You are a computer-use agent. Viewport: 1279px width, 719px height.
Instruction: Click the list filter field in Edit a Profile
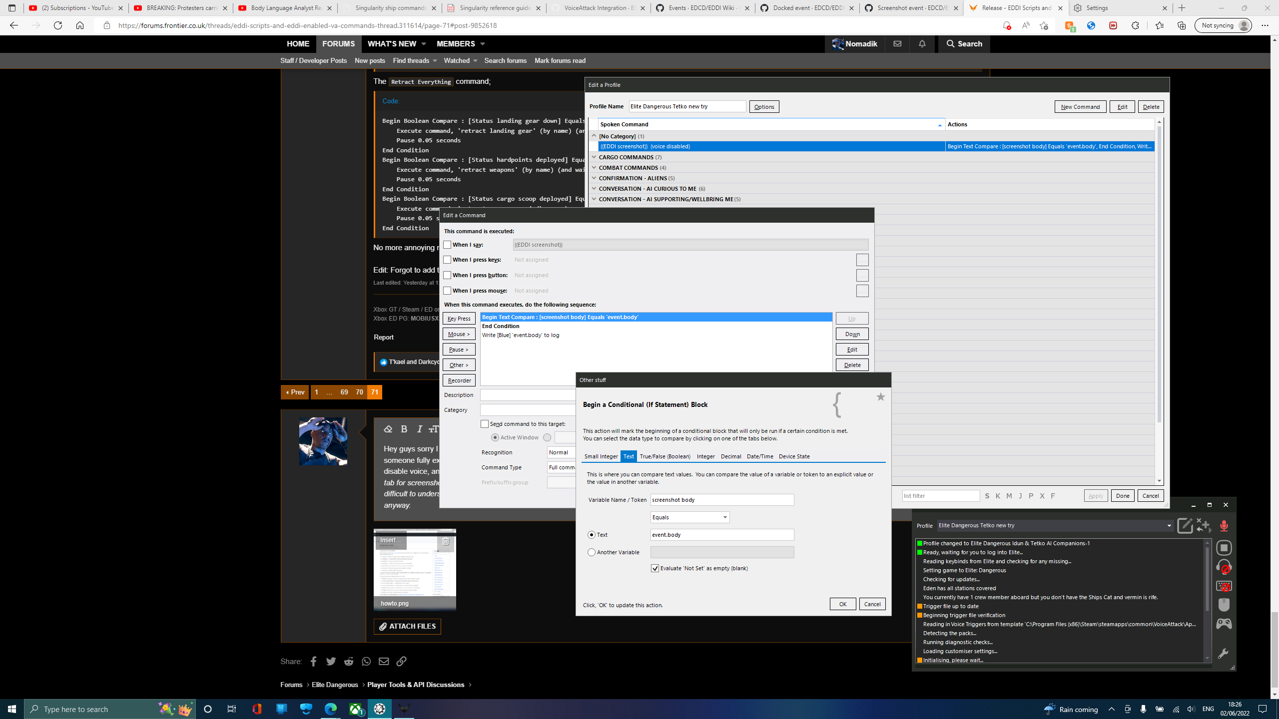click(x=941, y=496)
